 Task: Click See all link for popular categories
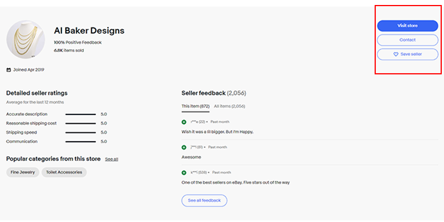[112, 159]
